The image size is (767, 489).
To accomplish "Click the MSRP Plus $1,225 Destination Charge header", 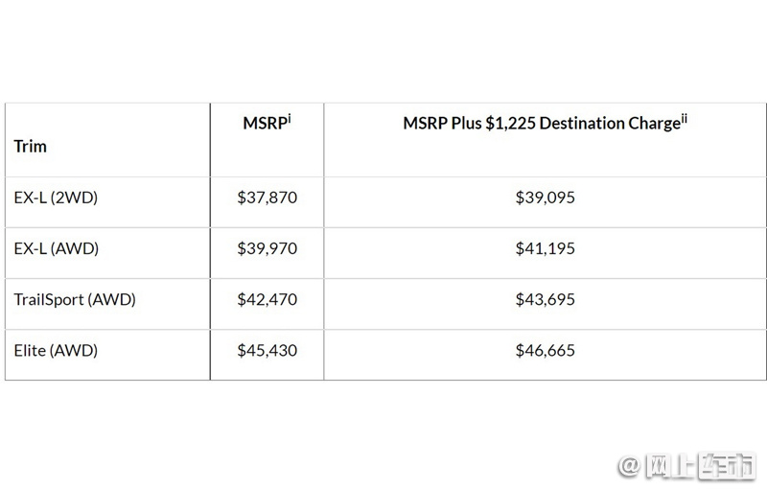I will (x=545, y=123).
